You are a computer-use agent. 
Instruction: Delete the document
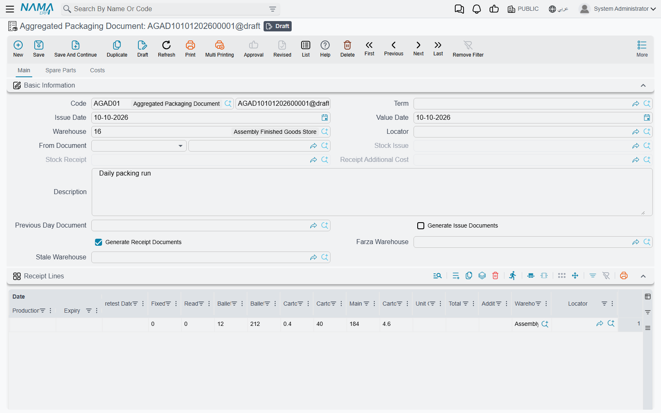click(x=347, y=49)
